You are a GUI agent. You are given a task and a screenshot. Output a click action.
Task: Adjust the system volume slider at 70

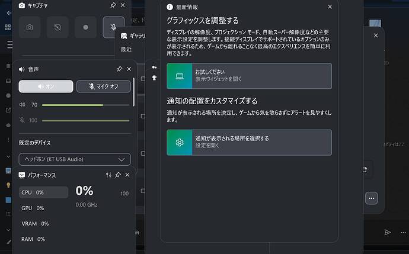85,105
